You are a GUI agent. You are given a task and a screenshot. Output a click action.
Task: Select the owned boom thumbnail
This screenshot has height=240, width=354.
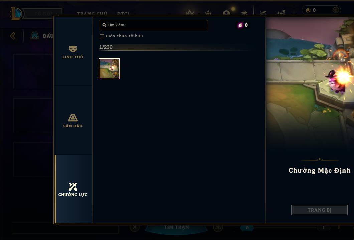tap(109, 69)
